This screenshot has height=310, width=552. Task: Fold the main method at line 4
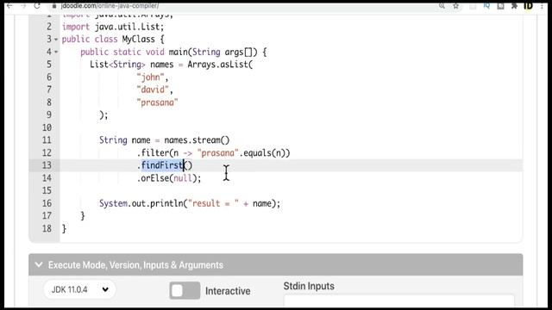[x=56, y=52]
